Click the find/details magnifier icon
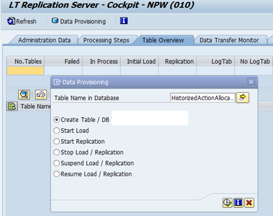Viewport: 273px width, 216px height. [x=24, y=95]
